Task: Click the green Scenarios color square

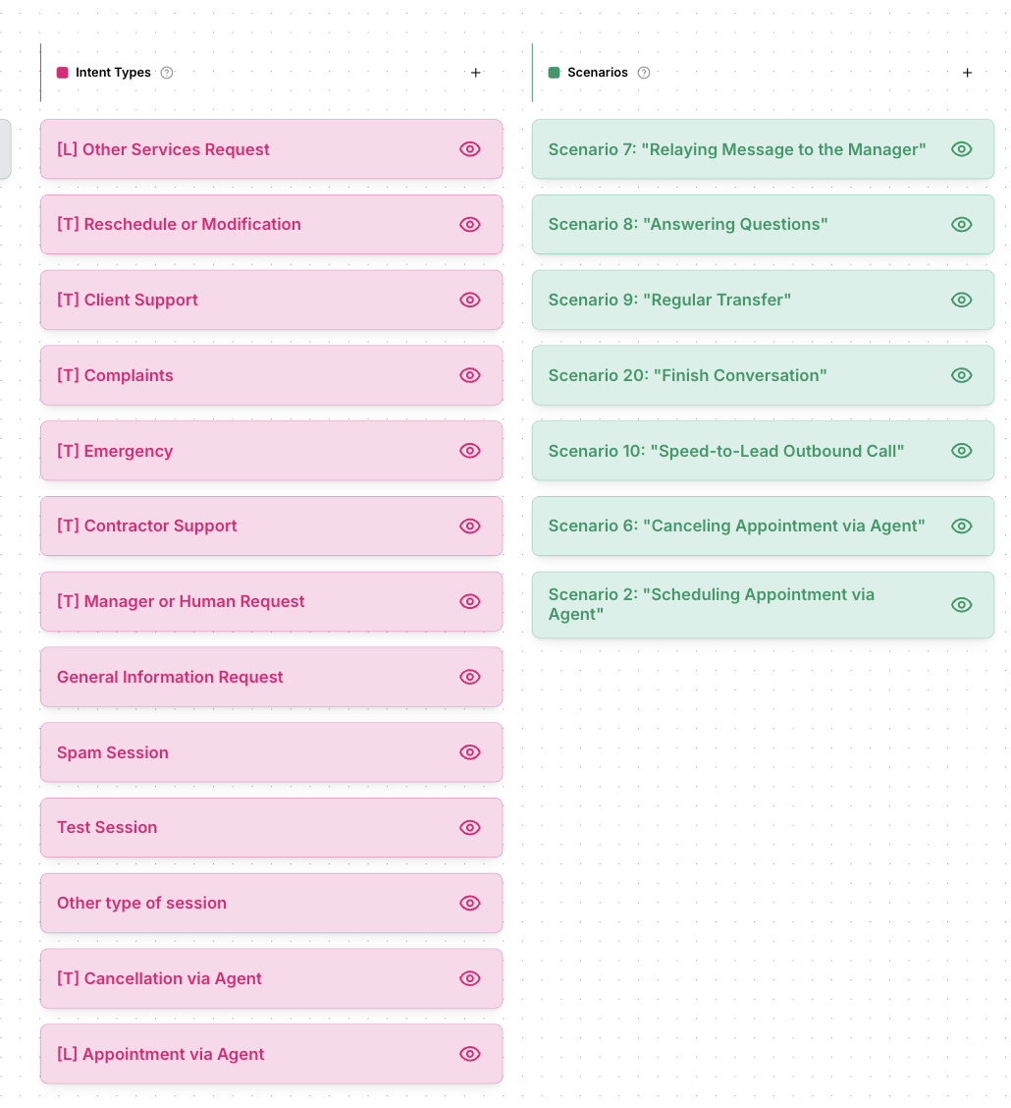Action: point(555,72)
